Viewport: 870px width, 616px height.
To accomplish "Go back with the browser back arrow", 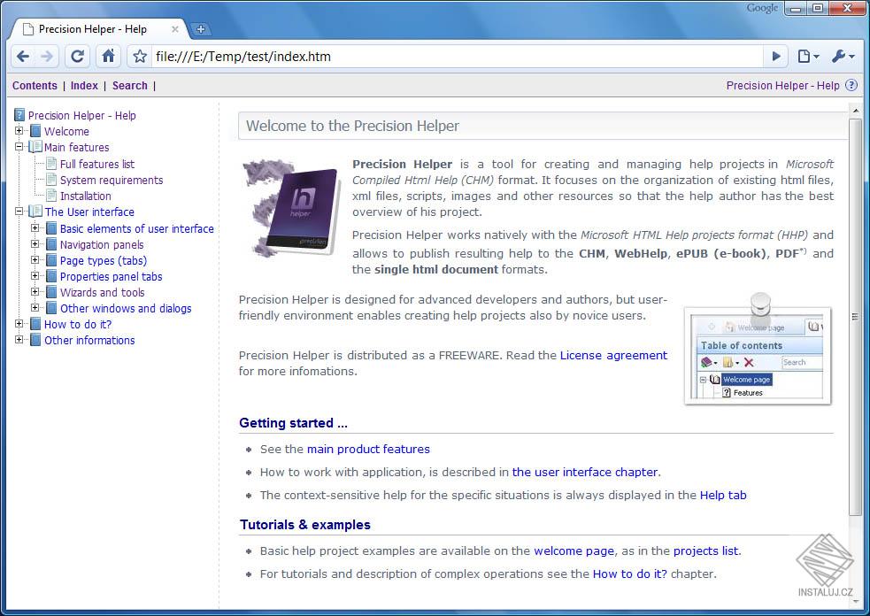I will [23, 56].
